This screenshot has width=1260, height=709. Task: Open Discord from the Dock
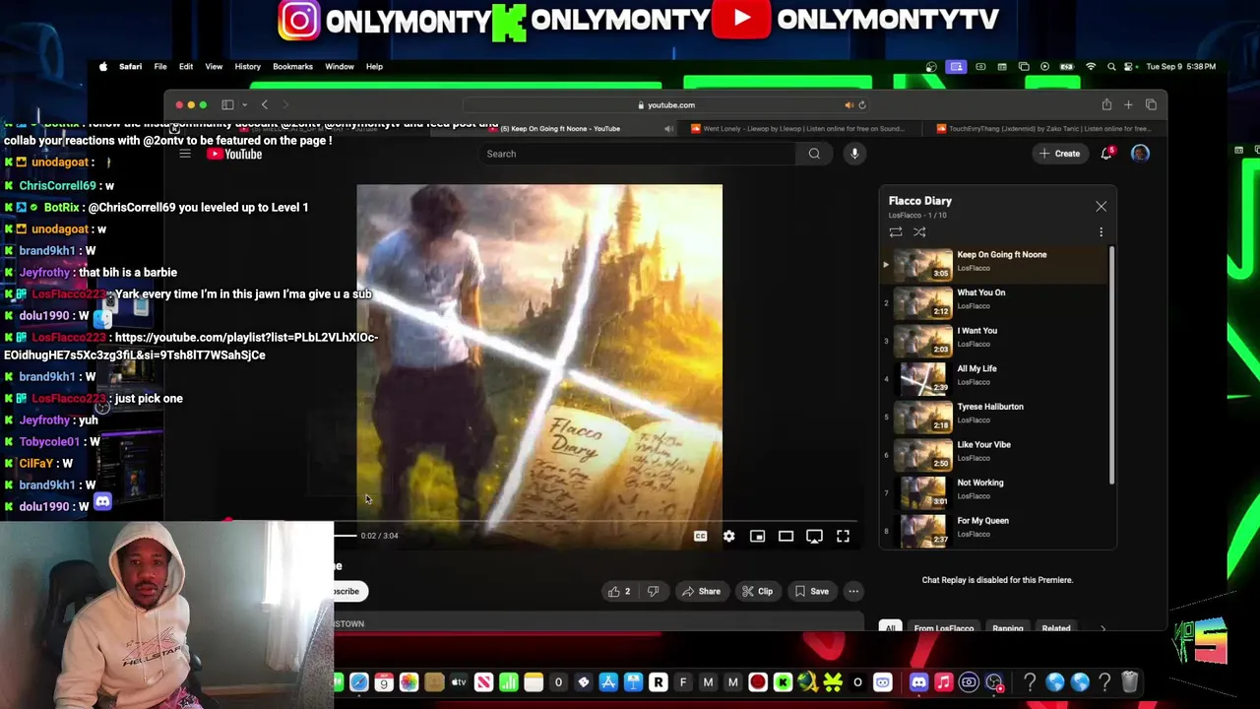918,682
